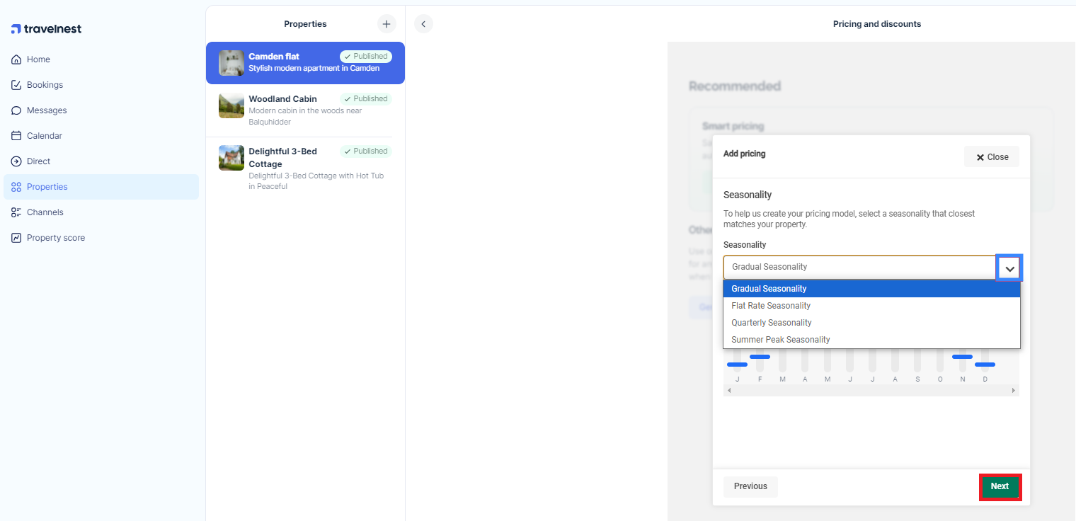Close the Add pricing dialog
The height and width of the screenshot is (521, 1076).
pyautogui.click(x=991, y=157)
